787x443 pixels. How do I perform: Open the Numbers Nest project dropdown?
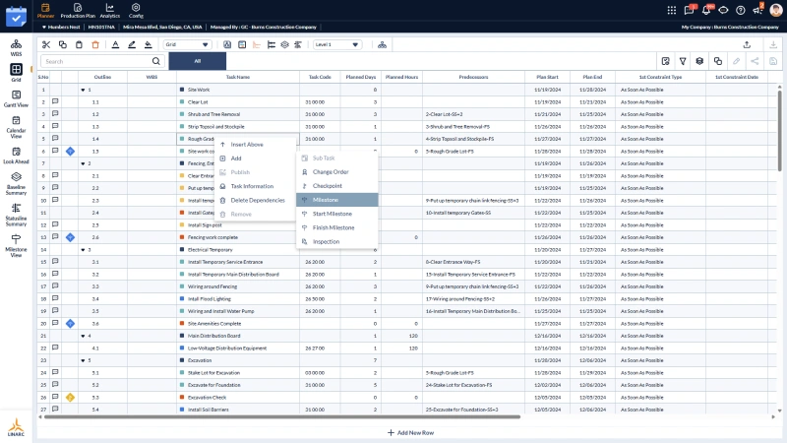tap(61, 28)
